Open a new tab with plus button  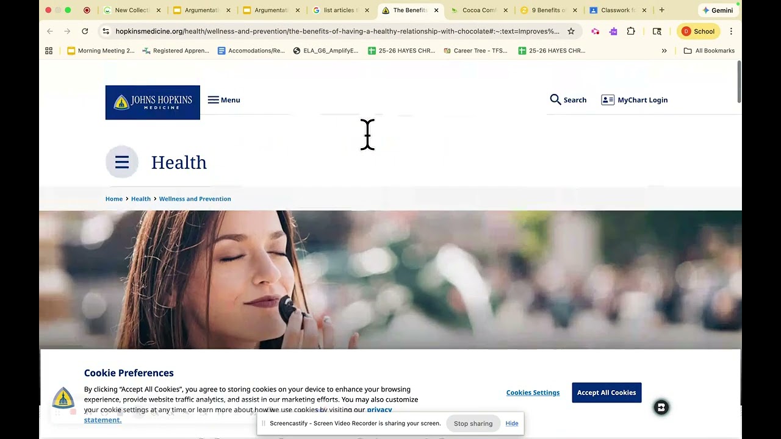tap(661, 10)
